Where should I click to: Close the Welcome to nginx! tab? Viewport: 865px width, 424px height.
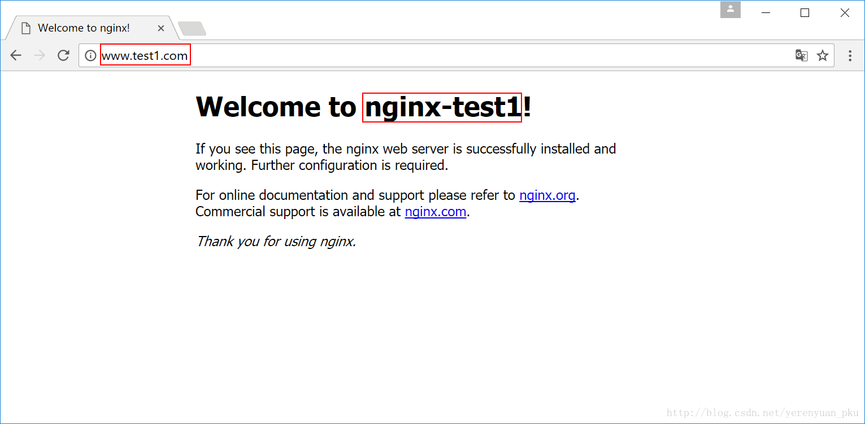(161, 28)
